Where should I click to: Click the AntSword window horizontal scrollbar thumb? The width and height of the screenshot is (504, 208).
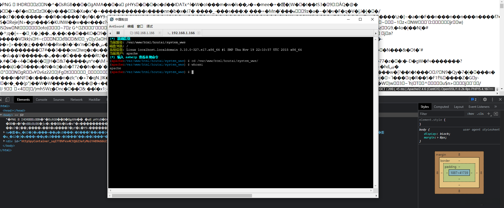point(182,196)
